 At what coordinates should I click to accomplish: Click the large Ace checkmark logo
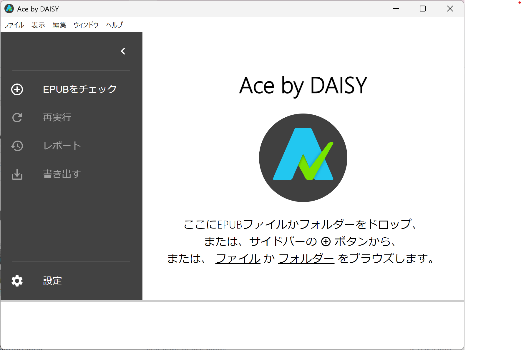tap(303, 158)
